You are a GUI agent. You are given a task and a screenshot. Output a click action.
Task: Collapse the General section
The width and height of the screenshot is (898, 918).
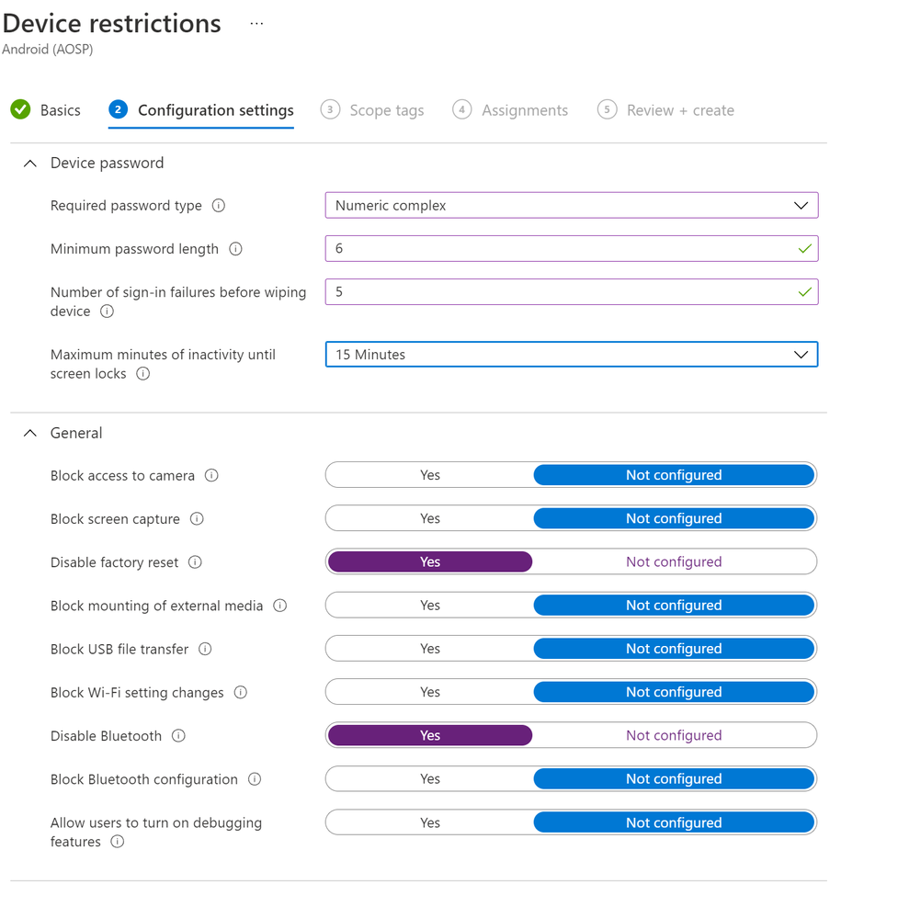30,433
